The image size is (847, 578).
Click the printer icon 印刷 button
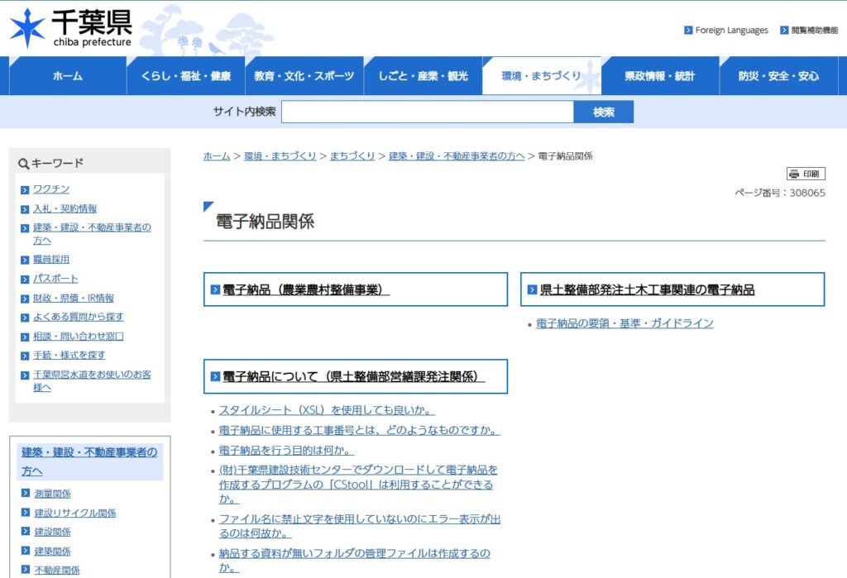tap(806, 174)
